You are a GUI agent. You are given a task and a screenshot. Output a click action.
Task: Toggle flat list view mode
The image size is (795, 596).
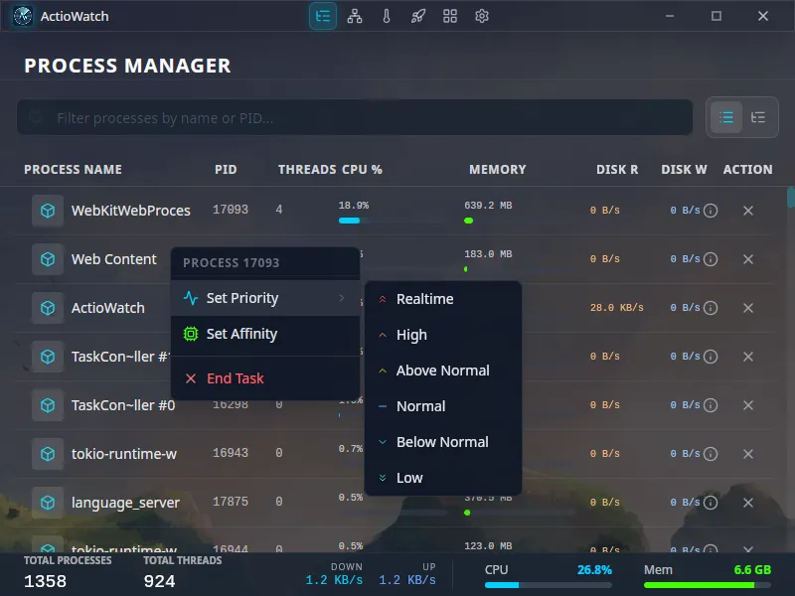[726, 117]
